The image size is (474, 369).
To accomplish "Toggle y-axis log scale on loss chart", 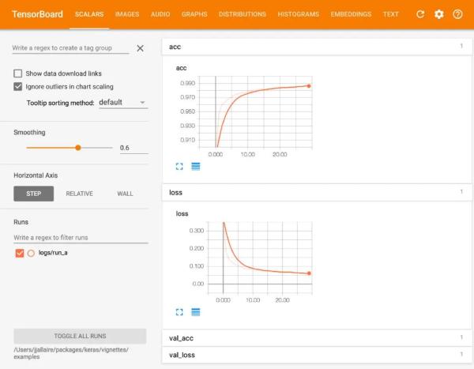I will pos(195,312).
